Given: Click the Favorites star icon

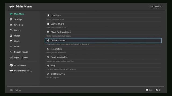Looking at the screenshot, I should click(x=11, y=25).
